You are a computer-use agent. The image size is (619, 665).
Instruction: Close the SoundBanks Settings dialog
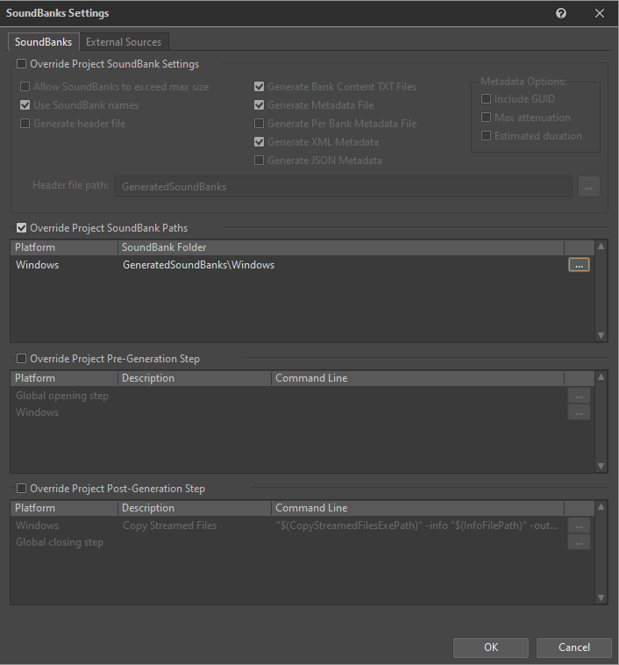(x=599, y=13)
